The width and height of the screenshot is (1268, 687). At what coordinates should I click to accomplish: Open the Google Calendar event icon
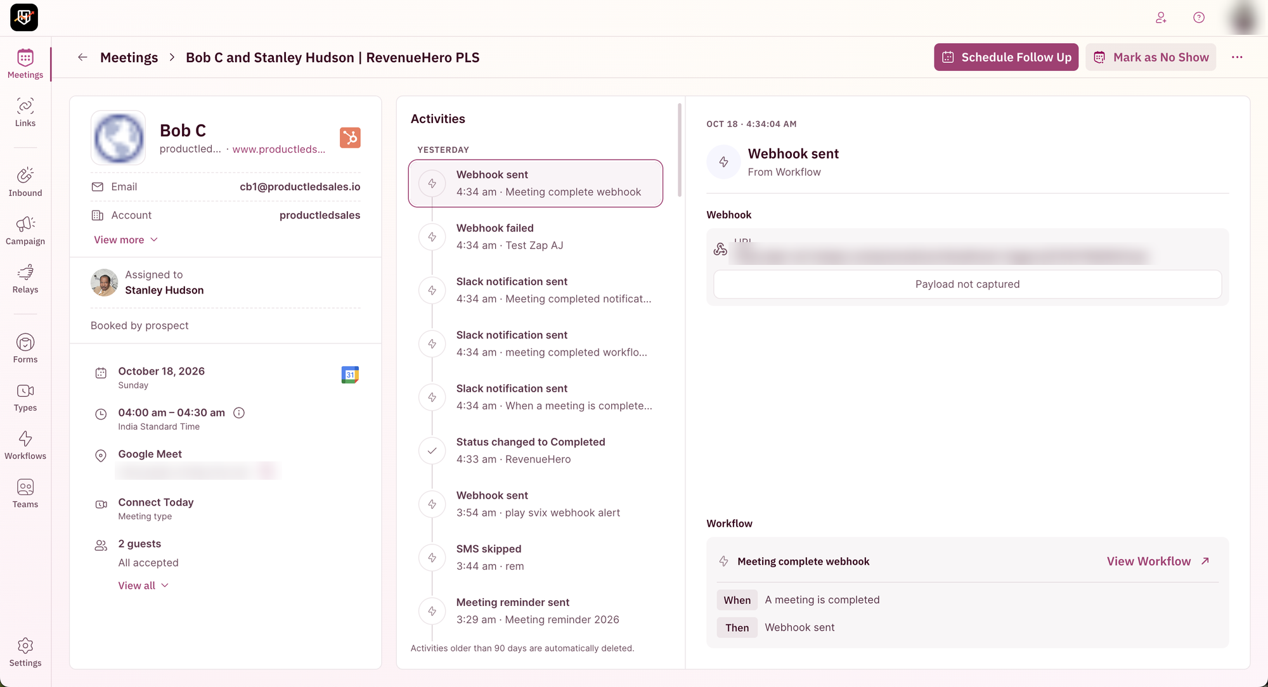(x=350, y=375)
